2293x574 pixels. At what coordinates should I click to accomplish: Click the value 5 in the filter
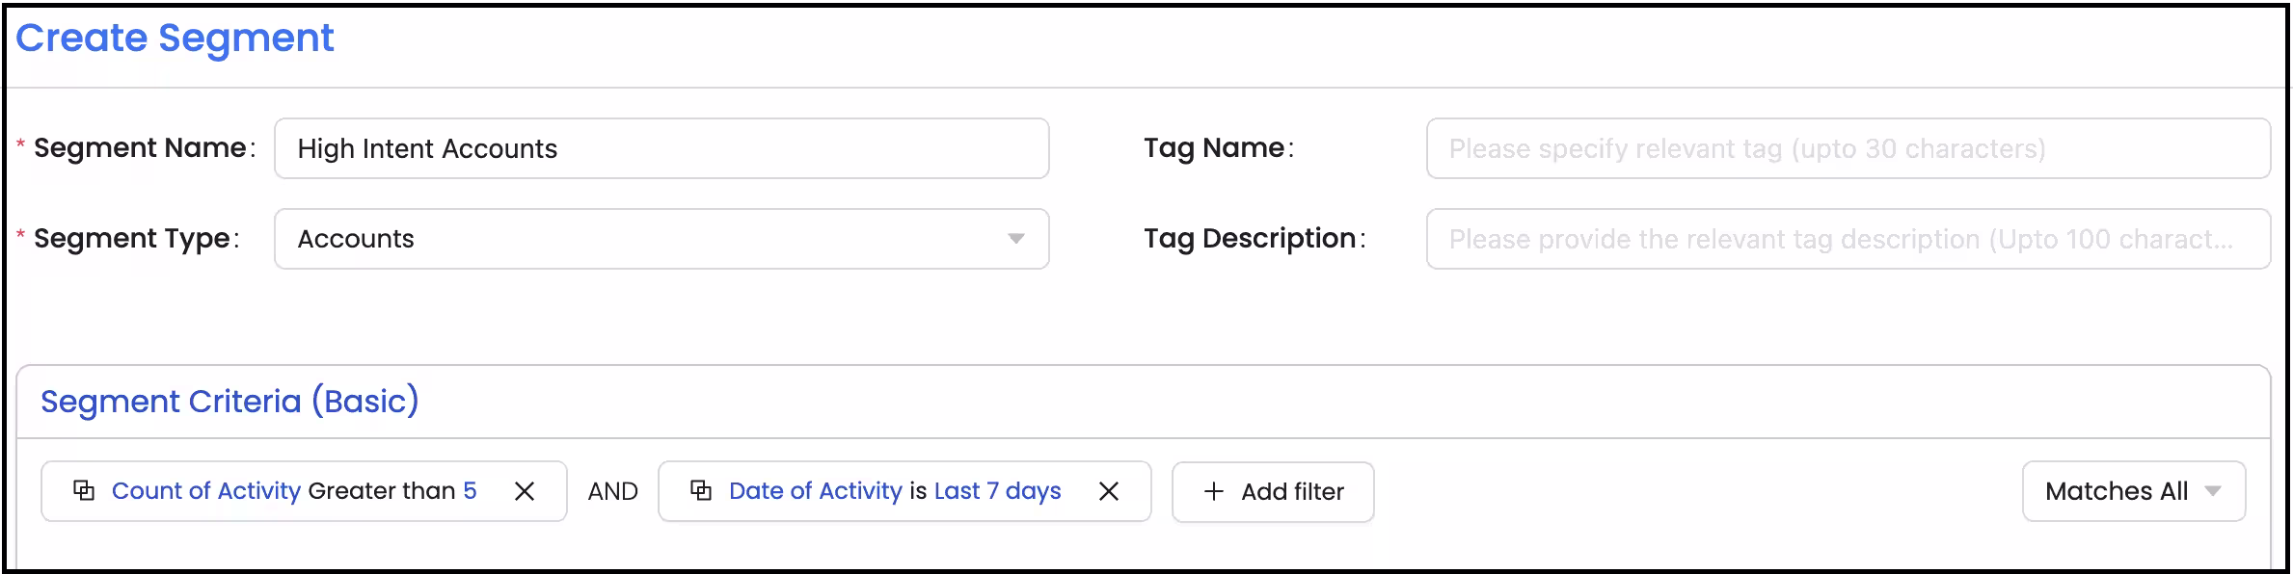(x=469, y=490)
